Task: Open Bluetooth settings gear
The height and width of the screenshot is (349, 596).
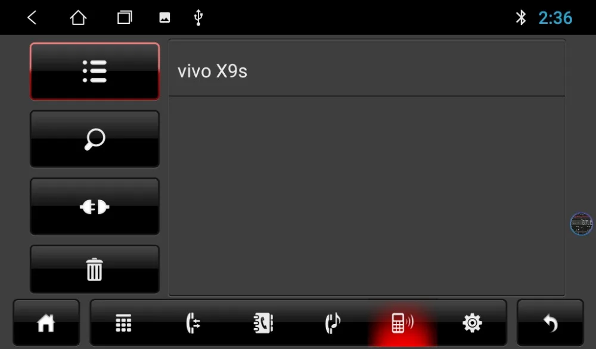Action: [472, 323]
